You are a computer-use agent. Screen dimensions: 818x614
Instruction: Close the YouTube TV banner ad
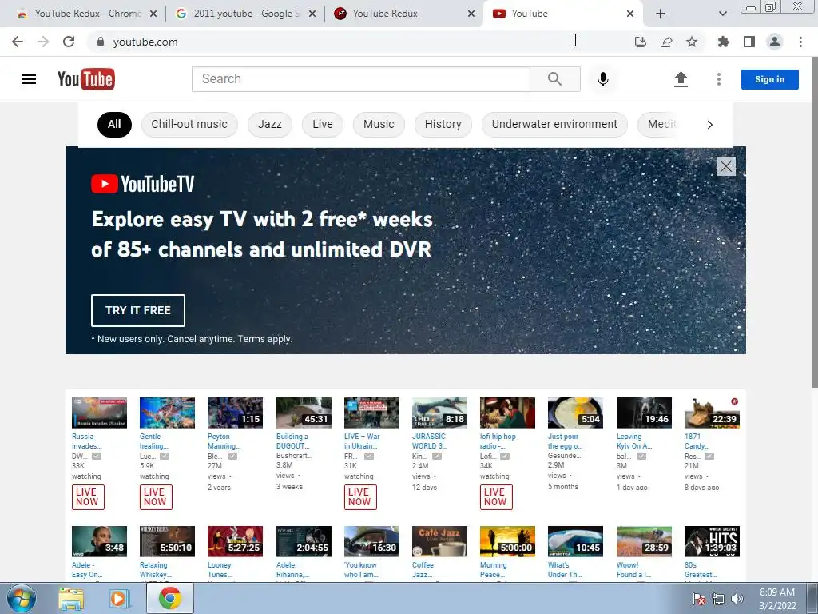(725, 166)
